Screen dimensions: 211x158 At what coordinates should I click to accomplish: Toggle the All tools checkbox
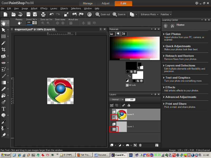tap(127, 85)
